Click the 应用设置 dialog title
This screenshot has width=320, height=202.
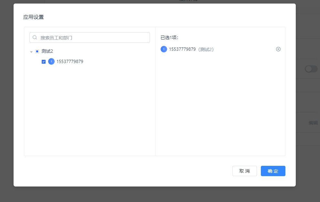point(34,17)
